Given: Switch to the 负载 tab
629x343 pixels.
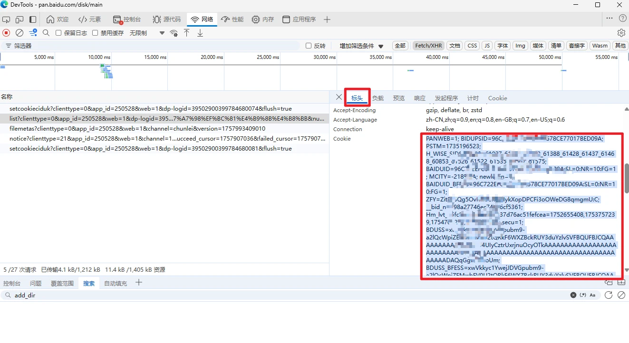Looking at the screenshot, I should 378,98.
